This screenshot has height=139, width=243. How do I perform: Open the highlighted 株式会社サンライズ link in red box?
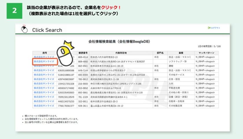44,62
